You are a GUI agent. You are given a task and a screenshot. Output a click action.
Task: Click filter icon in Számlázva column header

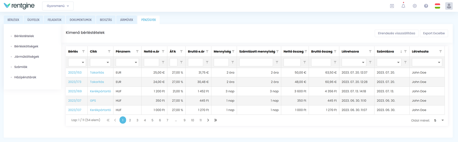click(x=406, y=52)
